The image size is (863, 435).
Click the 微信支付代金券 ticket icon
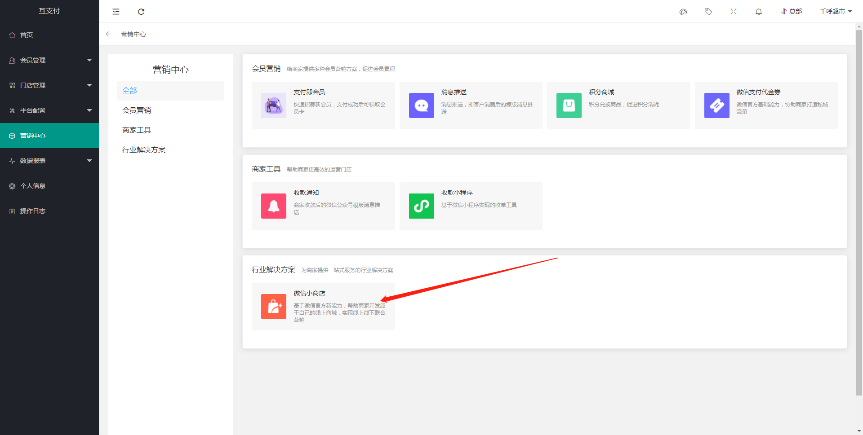[717, 105]
